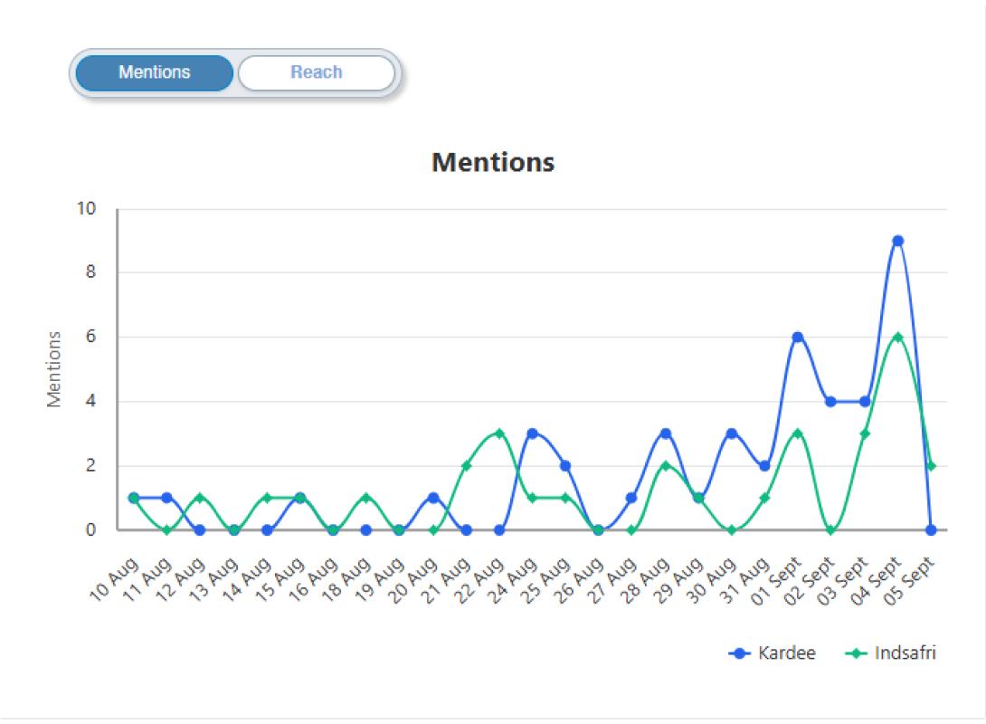
Task: Click Kardee data point on 01 Sept
Action: 797,337
